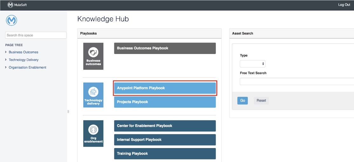354x162 pixels.
Task: Click Log Out in the header
Action: pos(344,5)
